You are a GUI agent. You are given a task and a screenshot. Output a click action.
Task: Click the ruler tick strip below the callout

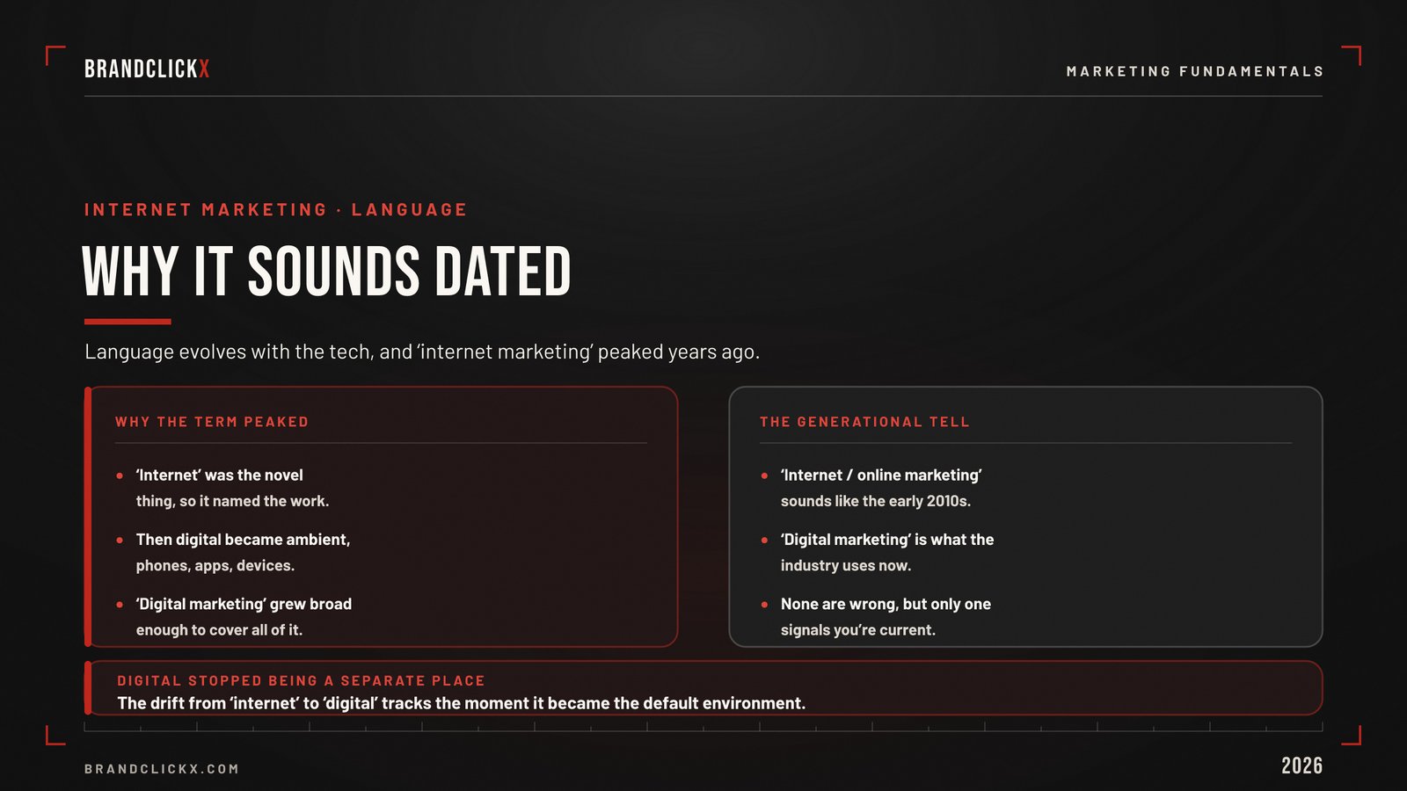point(703,727)
